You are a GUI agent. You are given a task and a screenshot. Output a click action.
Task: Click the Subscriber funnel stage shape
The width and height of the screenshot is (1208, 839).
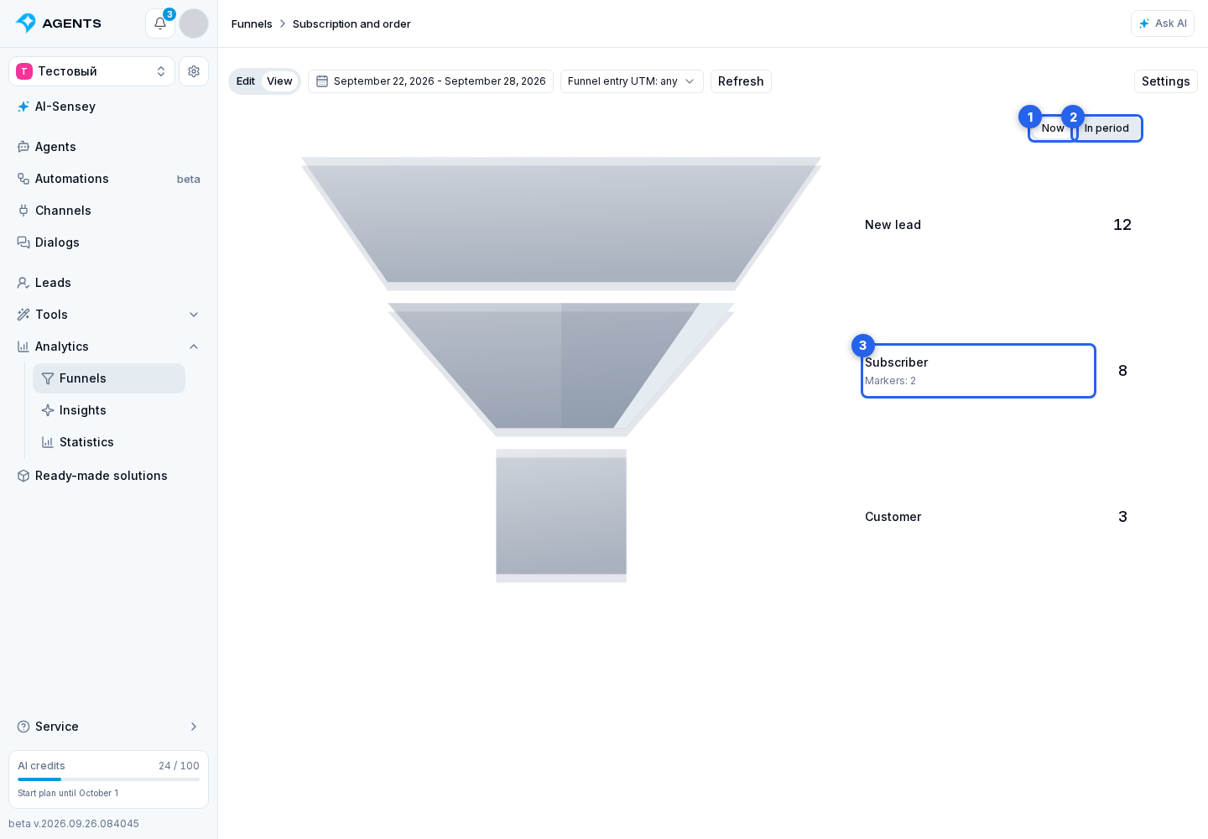561,370
